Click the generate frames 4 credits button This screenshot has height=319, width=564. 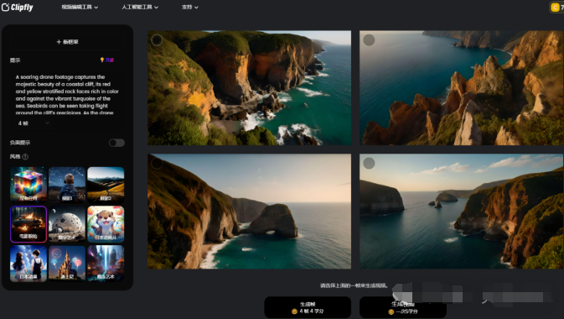308,307
